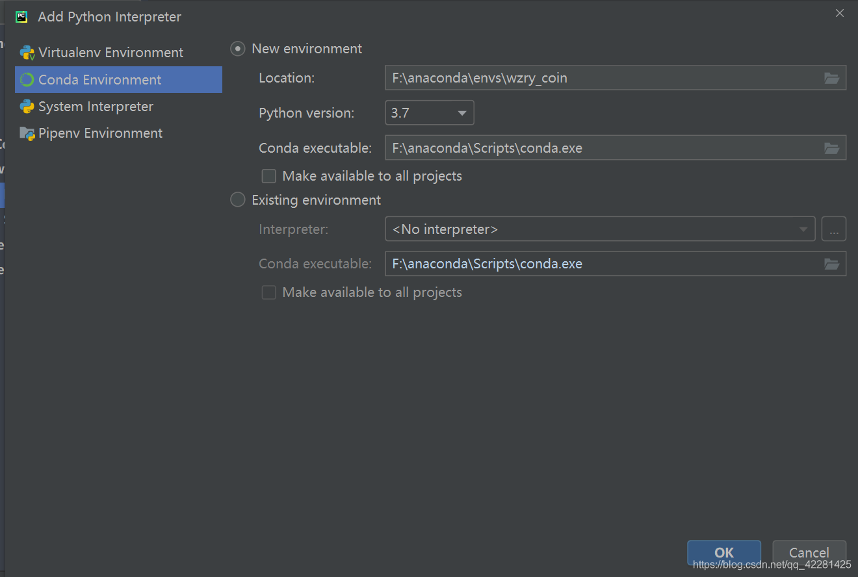Click the 'Python version:' label
The height and width of the screenshot is (577, 858).
307,113
